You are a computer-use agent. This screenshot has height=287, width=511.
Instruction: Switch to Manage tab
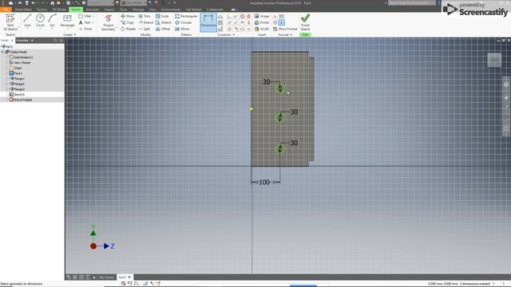click(x=138, y=10)
